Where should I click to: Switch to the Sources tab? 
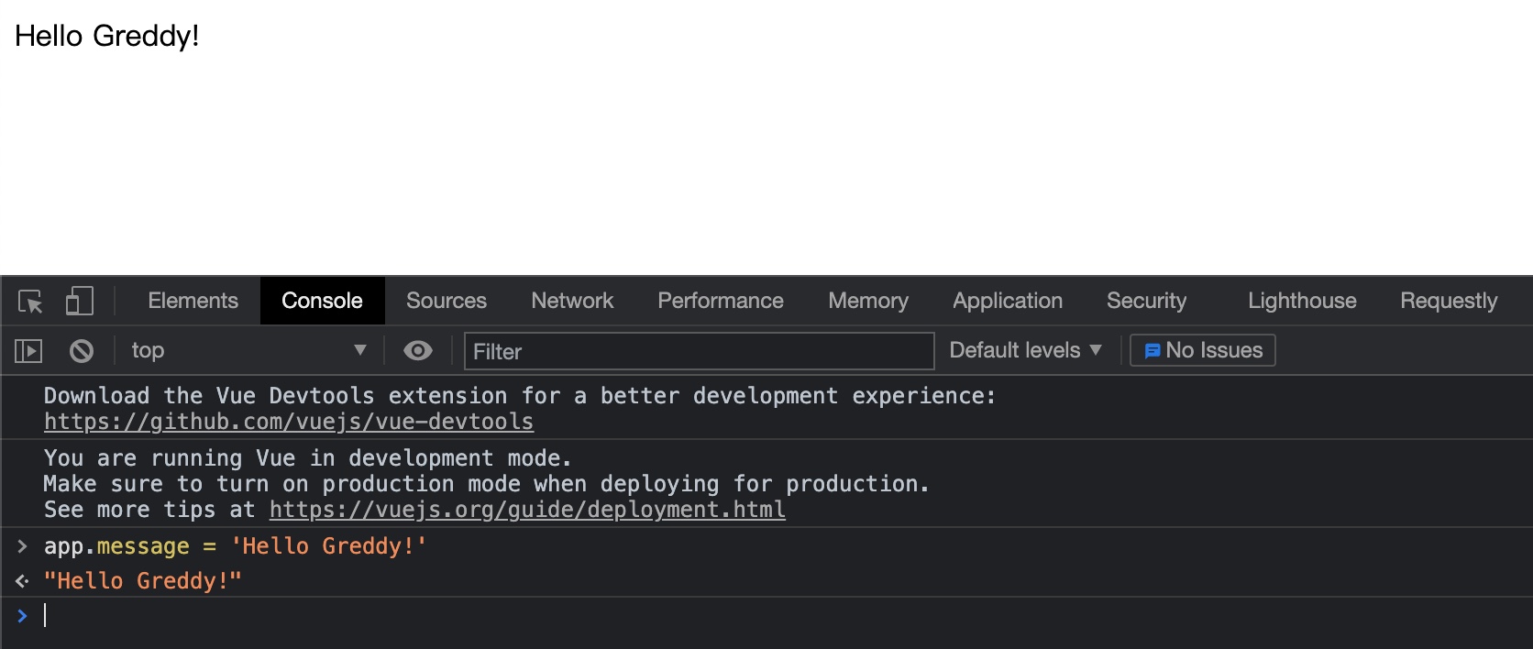click(x=447, y=302)
